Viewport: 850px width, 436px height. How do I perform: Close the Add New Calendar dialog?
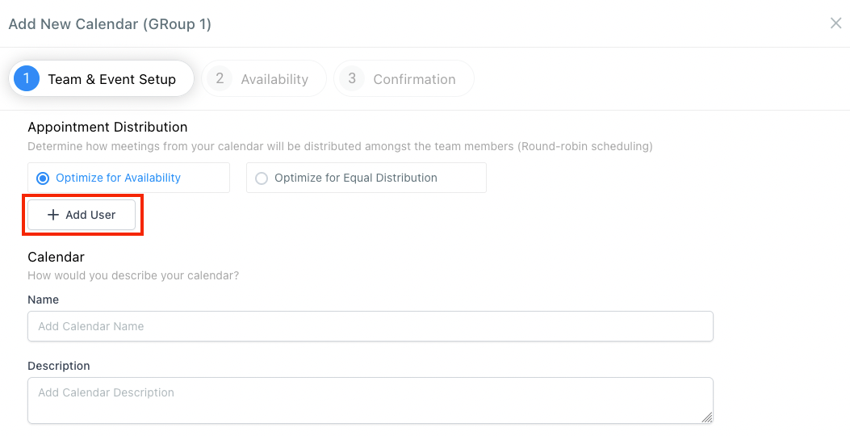[x=835, y=23]
